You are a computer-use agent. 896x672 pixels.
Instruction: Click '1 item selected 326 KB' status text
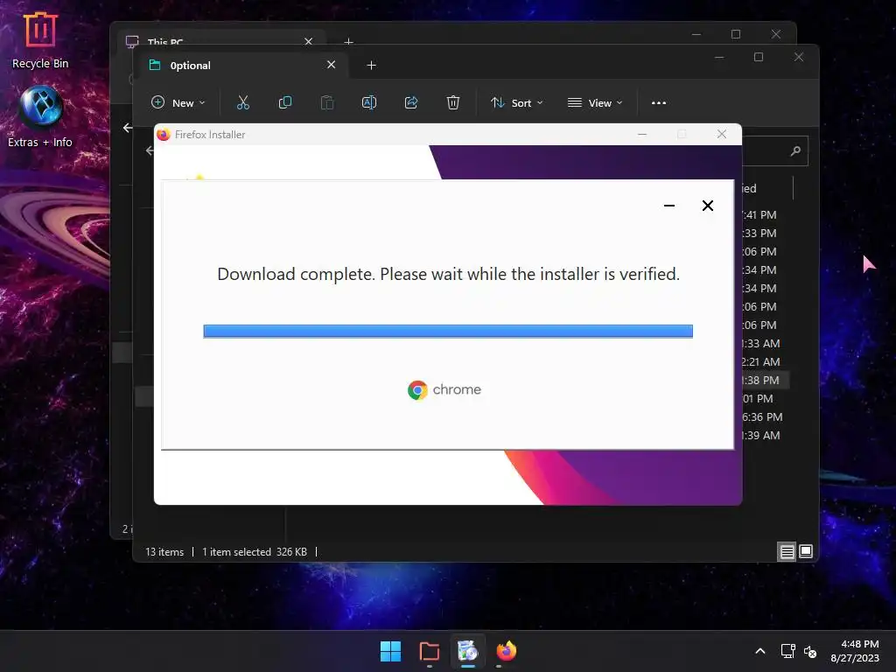(255, 552)
